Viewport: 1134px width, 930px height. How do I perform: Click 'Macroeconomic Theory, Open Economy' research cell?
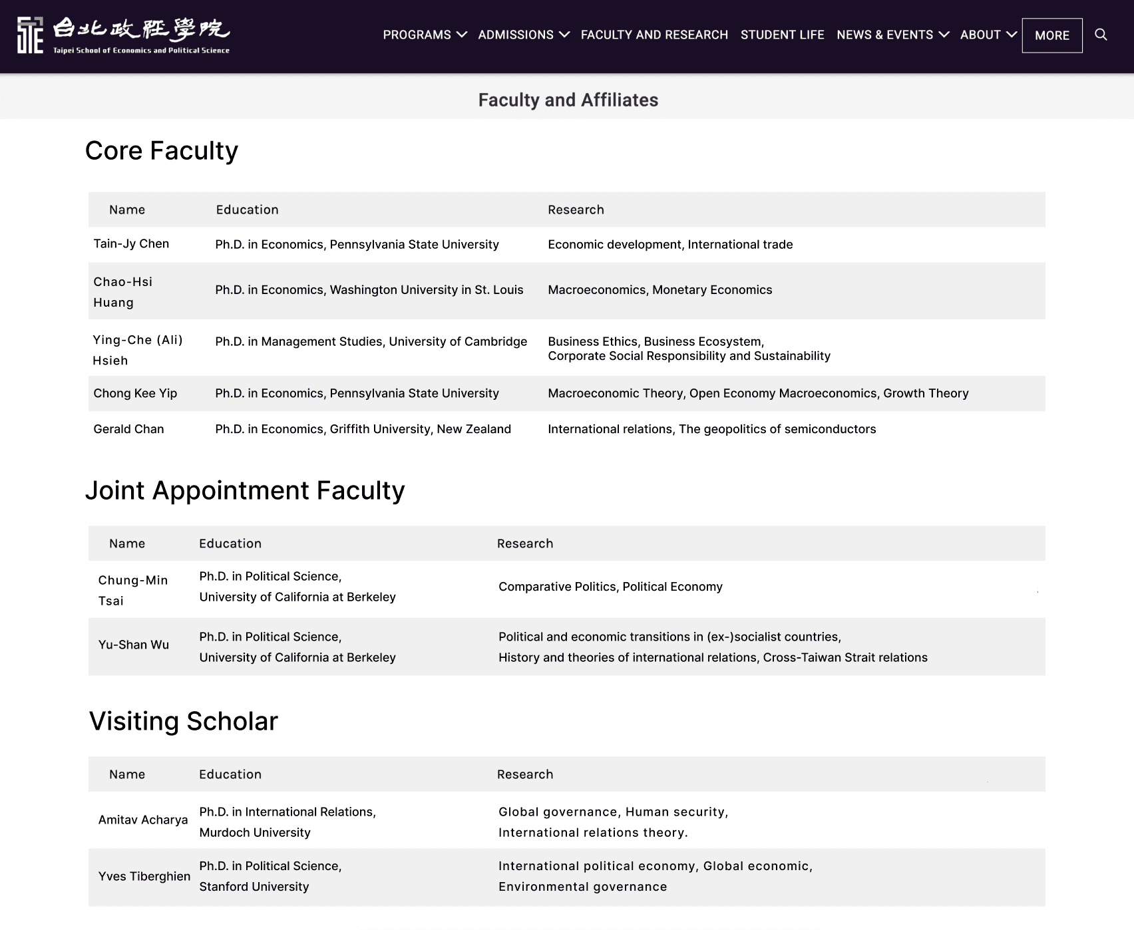coord(758,393)
